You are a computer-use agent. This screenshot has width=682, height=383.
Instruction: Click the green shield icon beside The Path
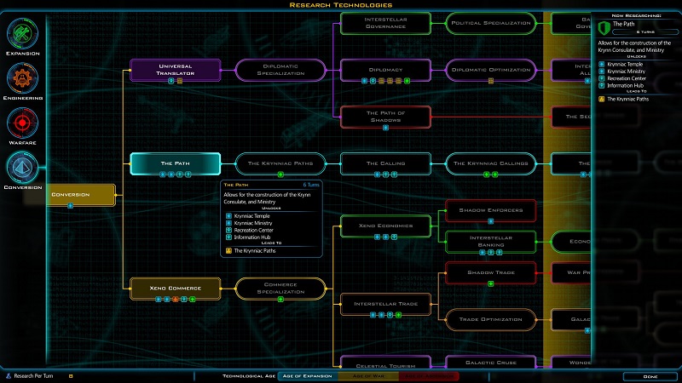(604, 28)
